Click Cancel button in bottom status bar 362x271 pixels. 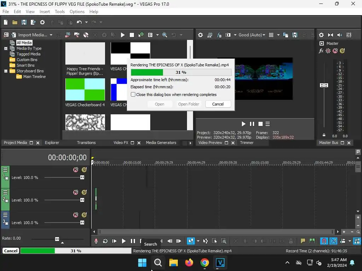pos(11,251)
